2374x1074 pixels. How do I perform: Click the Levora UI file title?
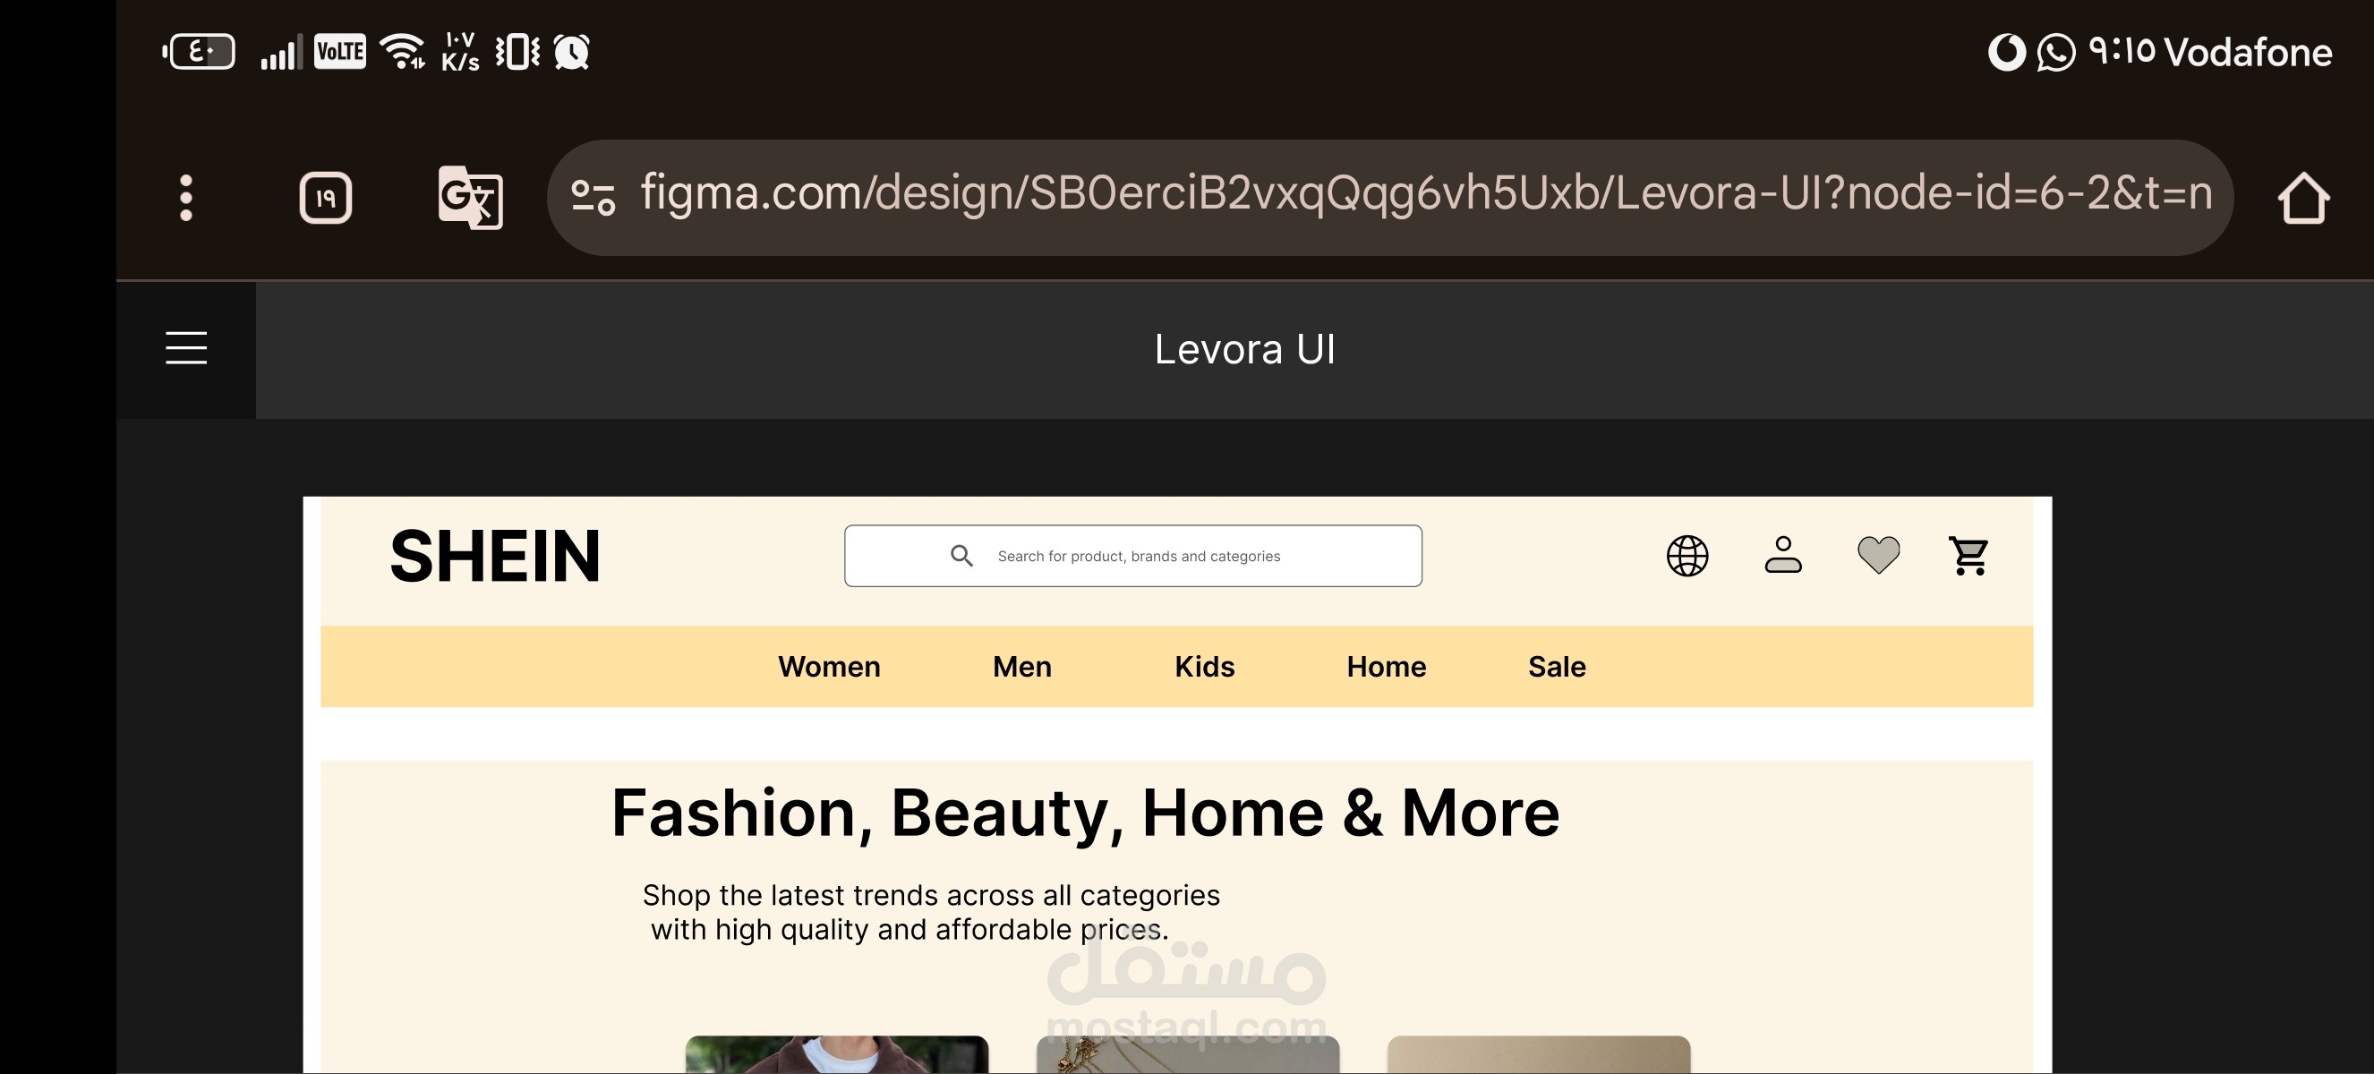coord(1244,349)
